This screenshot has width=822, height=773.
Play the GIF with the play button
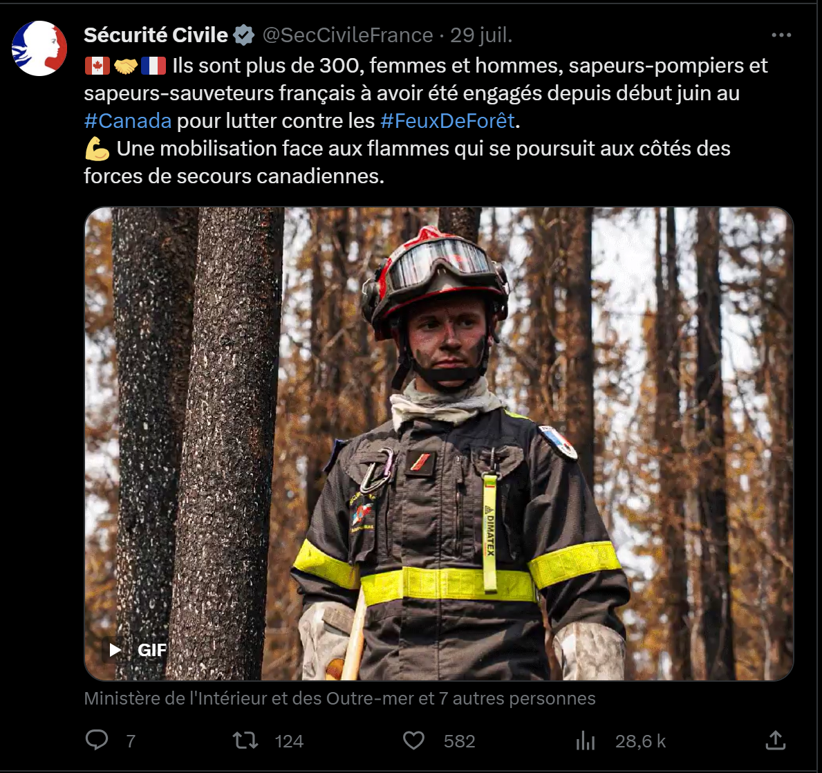(x=115, y=650)
